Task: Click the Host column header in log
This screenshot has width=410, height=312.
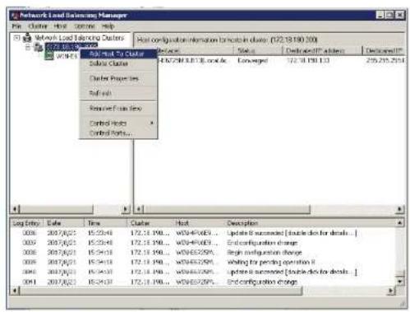Action: 199,223
